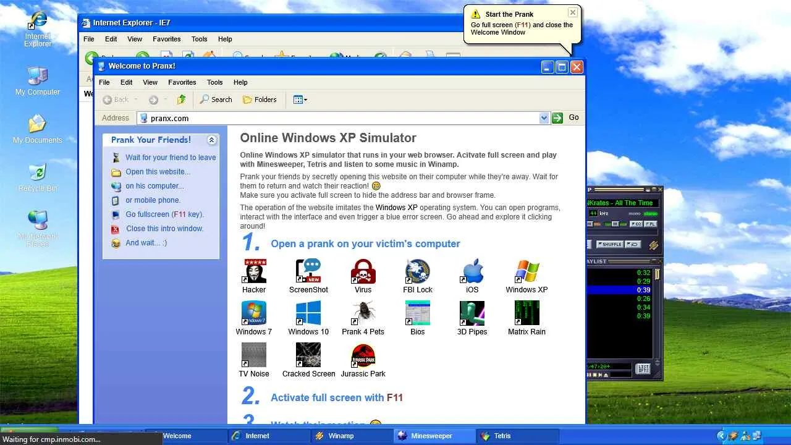Image resolution: width=791 pixels, height=445 pixels.
Task: Open My Documents desktop folder
Action: click(x=38, y=129)
